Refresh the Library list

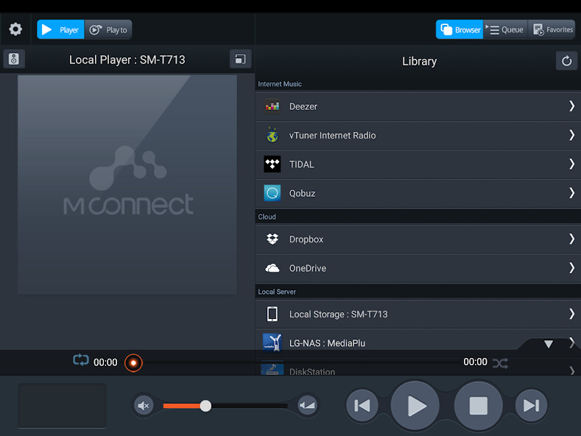click(566, 61)
